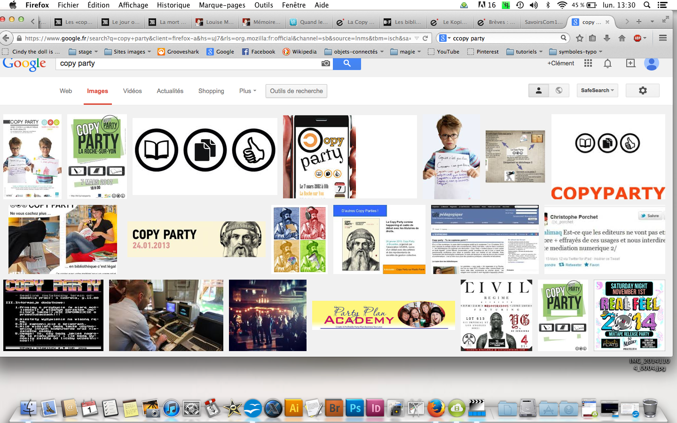The height and width of the screenshot is (423, 677).
Task: Open the Pinterest bookmark
Action: [483, 52]
